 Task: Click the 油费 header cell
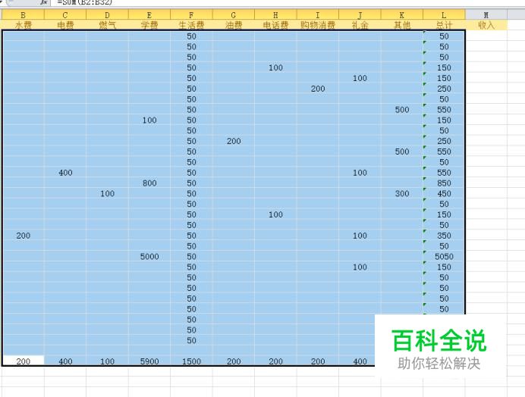(234, 25)
